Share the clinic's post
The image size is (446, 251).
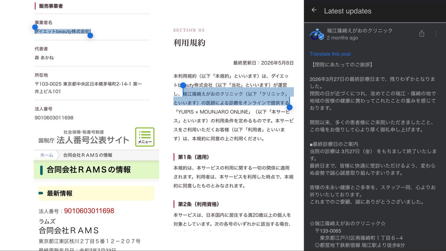421,34
